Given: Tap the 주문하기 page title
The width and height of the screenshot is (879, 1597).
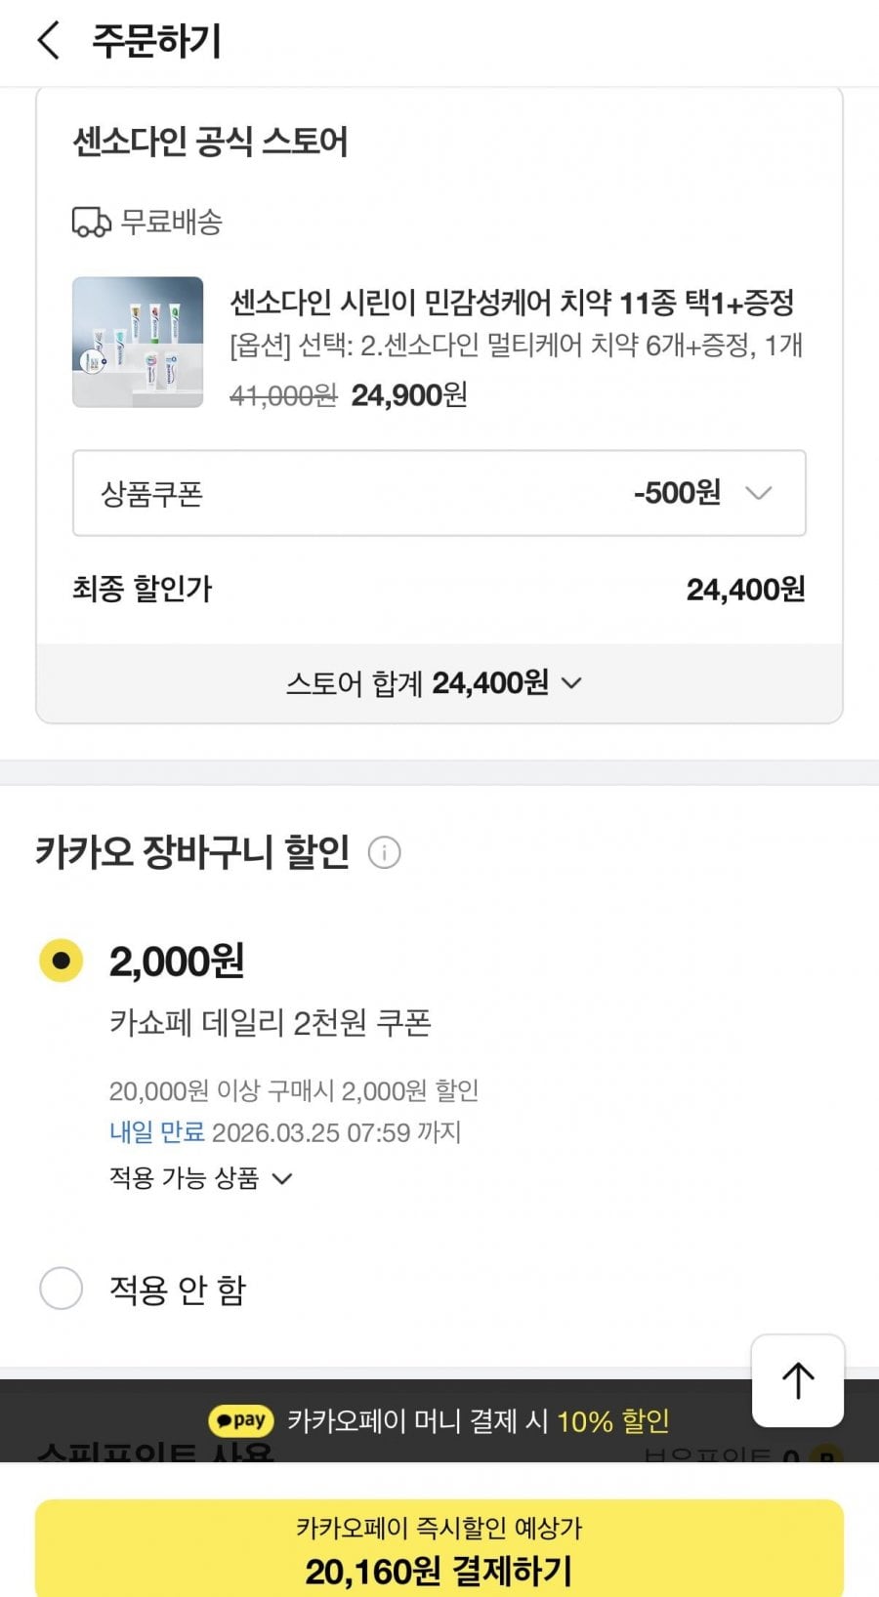Looking at the screenshot, I should point(156,41).
